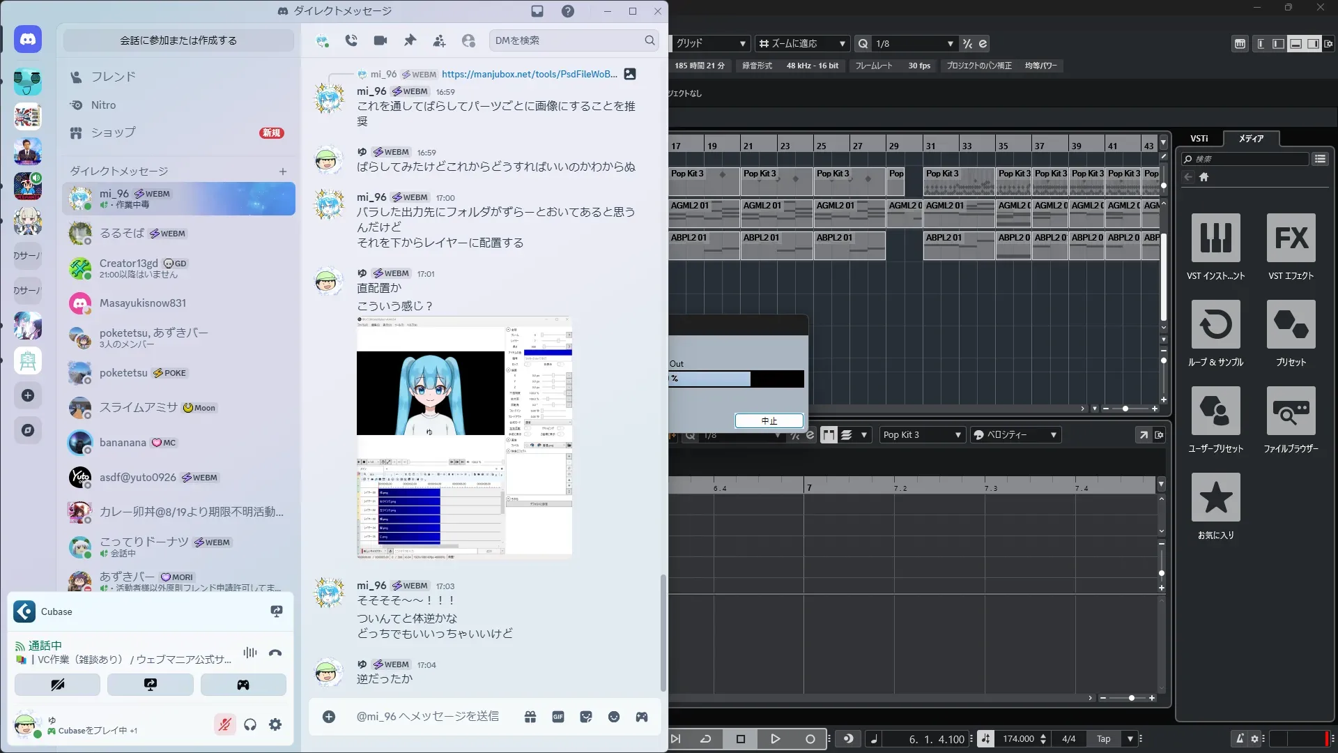Toggle camera in voice panel
1338x753 pixels.
57,685
